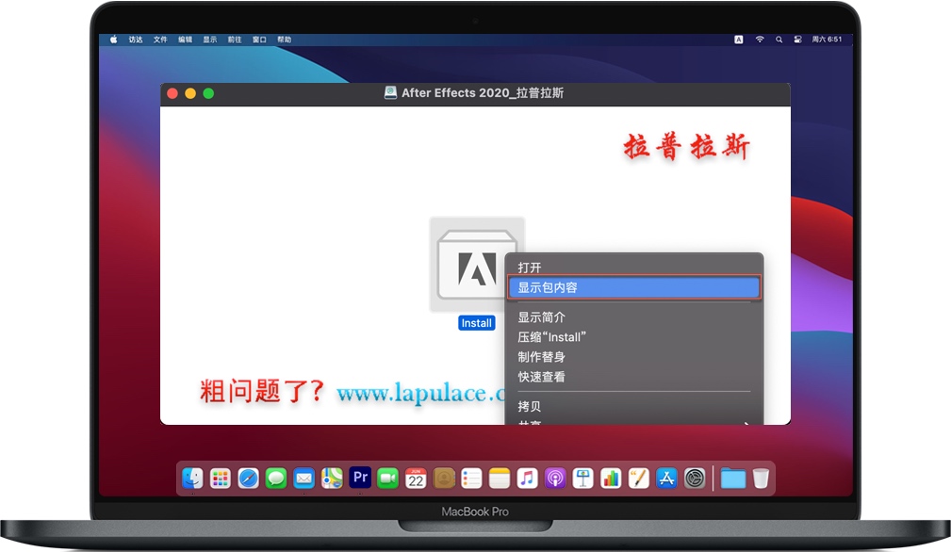
Task: Select 显示包内容 from context menu
Action: point(633,287)
